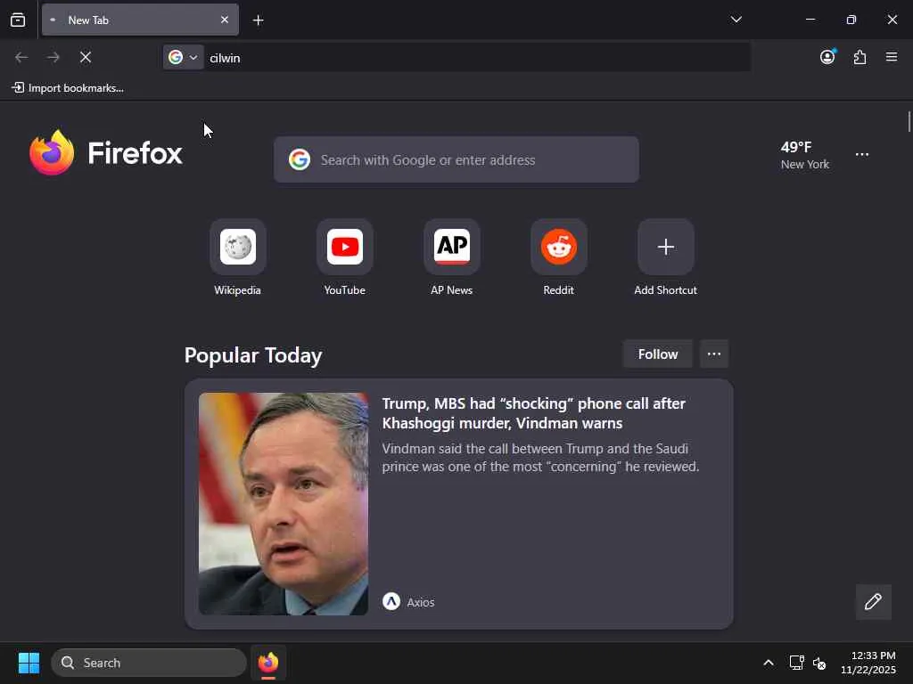Click the Firefox logo on the page
The height and width of the screenshot is (684, 913).
click(x=106, y=153)
